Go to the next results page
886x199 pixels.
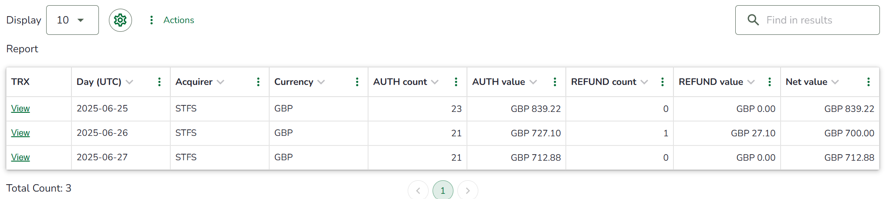point(467,191)
